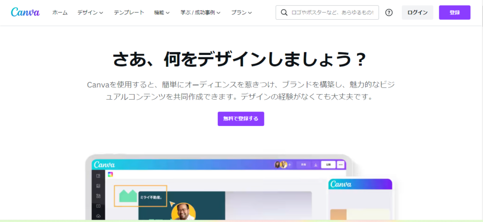Select elements icon in mockup sidebar
This screenshot has width=483, height=222.
click(x=98, y=196)
